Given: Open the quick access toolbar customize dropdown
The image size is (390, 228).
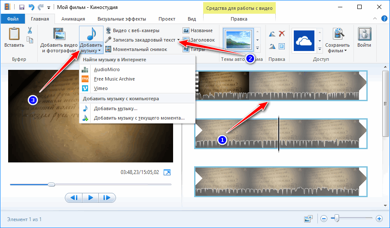Looking at the screenshot, I should click(x=49, y=8).
